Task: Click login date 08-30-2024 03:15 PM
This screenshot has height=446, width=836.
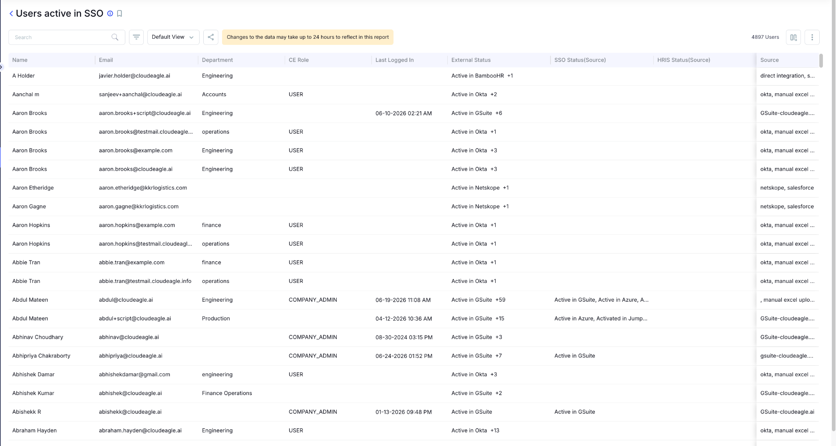Action: [x=404, y=337]
